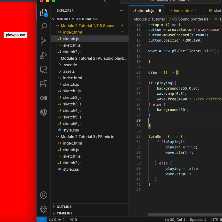
Task: Click the editor horizontal scrollbar
Action: pos(185,214)
